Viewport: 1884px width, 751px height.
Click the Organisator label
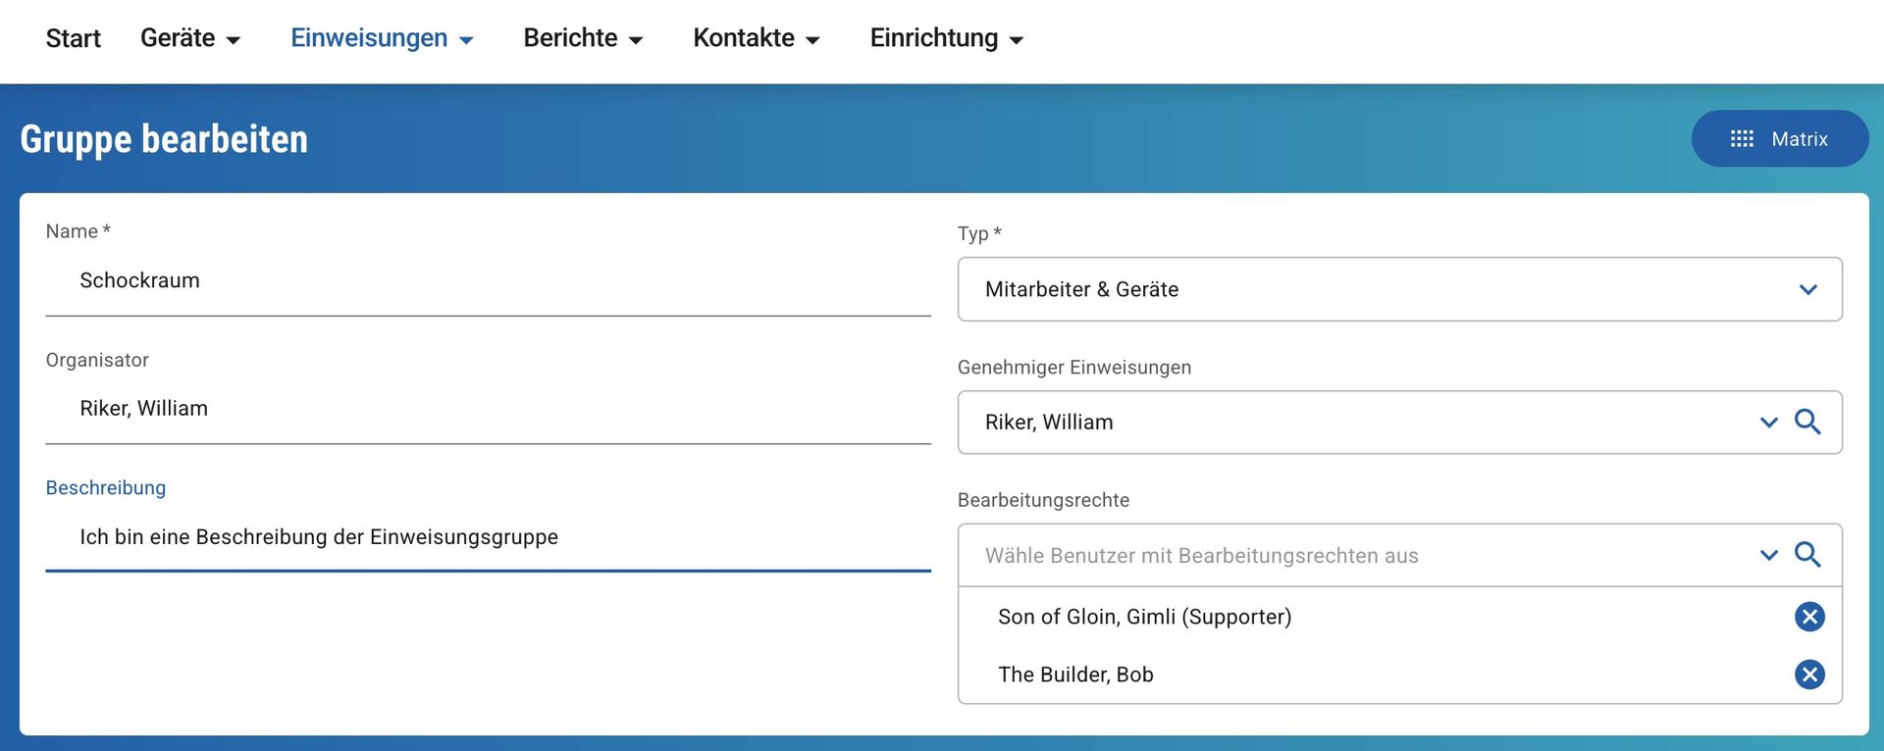pyautogui.click(x=97, y=360)
